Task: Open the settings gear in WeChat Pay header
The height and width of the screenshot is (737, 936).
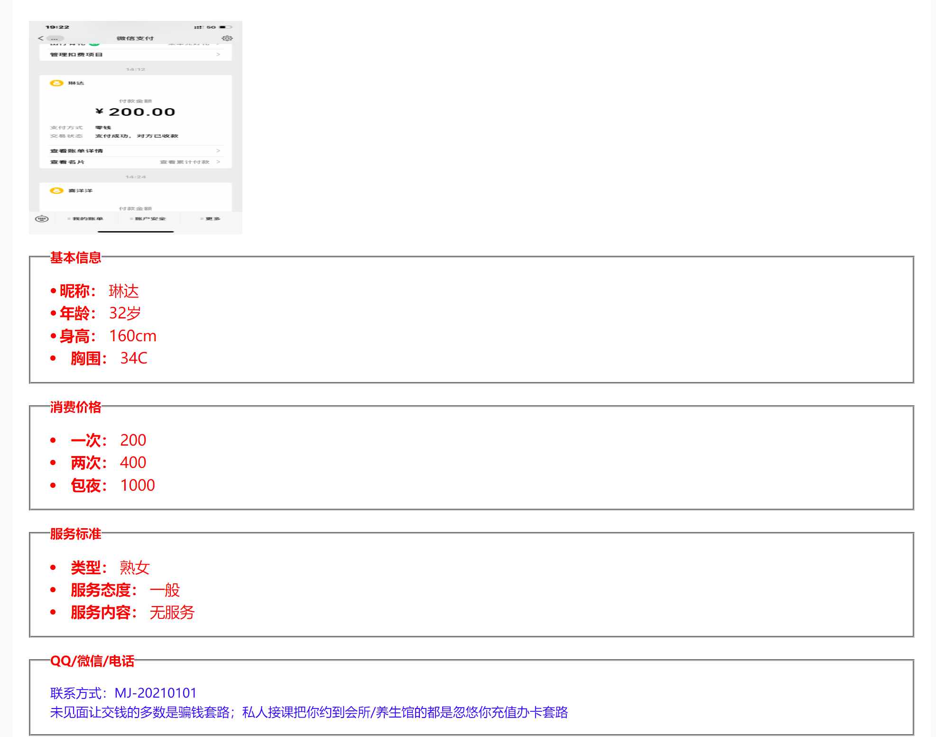Action: click(x=227, y=38)
